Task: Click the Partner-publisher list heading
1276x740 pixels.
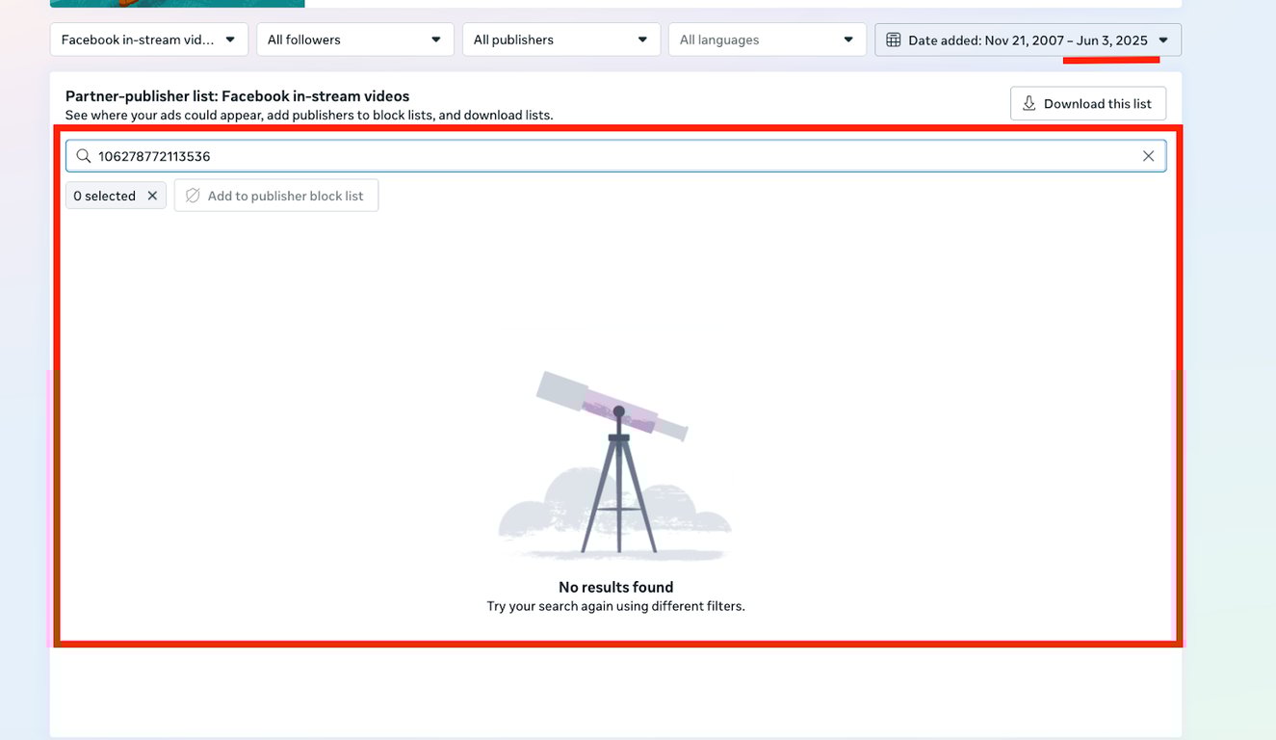Action: 238,96
